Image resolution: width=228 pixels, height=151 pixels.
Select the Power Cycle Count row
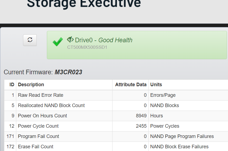116,126
